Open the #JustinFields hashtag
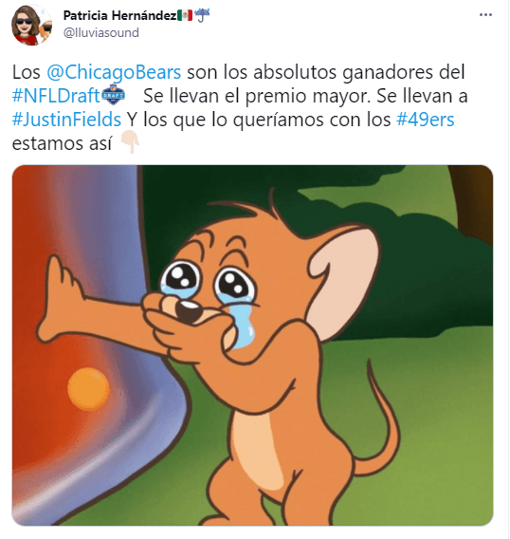 point(66,120)
